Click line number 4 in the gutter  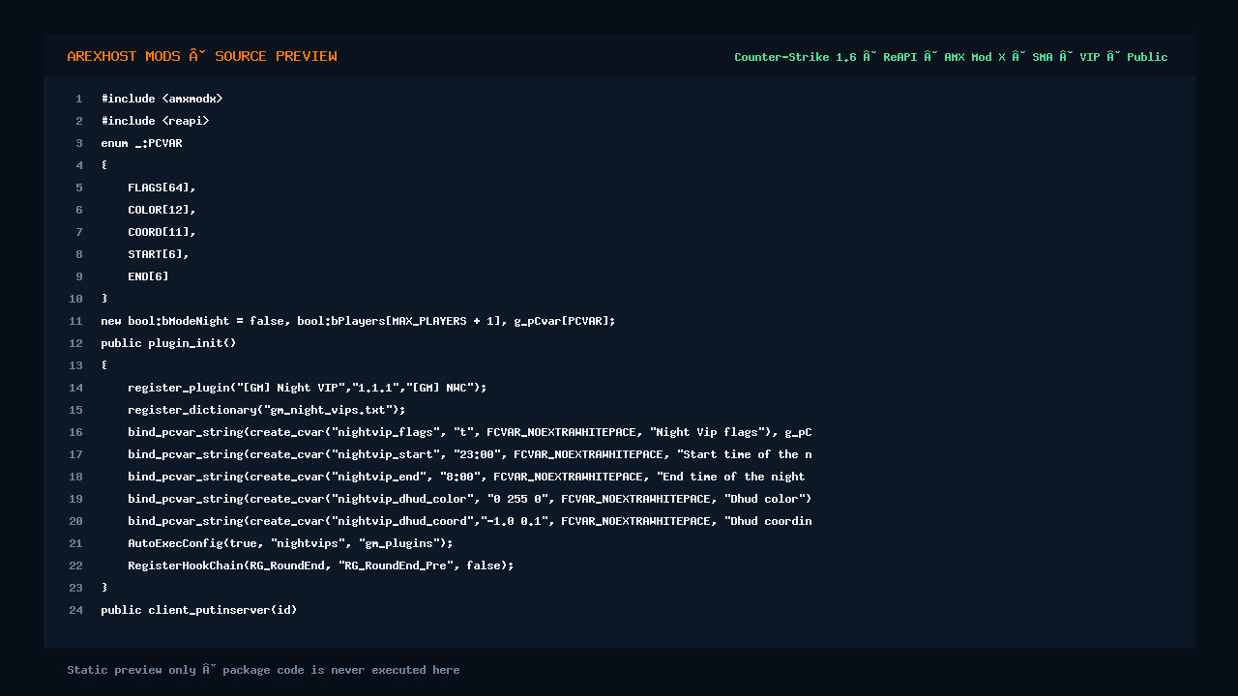(x=79, y=165)
